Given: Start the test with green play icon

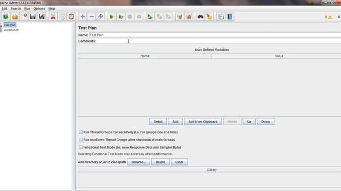Looking at the screenshot, I should [x=112, y=16].
